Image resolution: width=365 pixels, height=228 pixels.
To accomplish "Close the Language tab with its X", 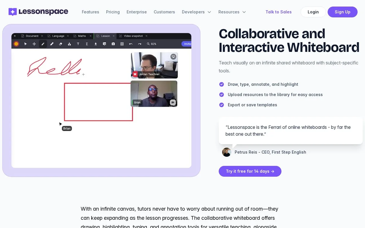I will click(68, 36).
